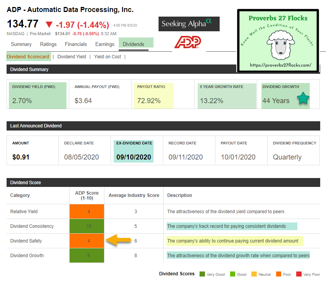Click the green star on Dividend Growth

tap(303, 99)
